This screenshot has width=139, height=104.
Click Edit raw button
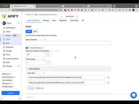pos(40,88)
